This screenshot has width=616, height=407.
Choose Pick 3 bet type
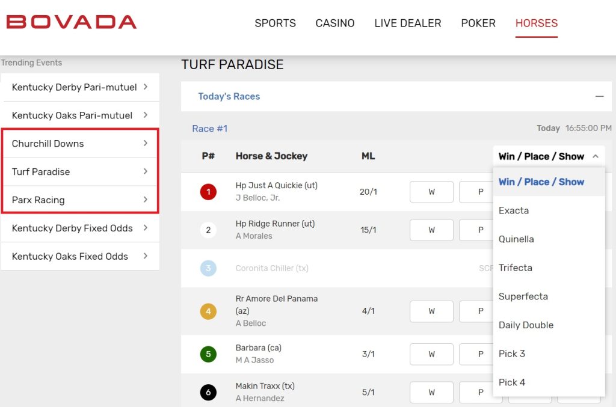pos(549,353)
